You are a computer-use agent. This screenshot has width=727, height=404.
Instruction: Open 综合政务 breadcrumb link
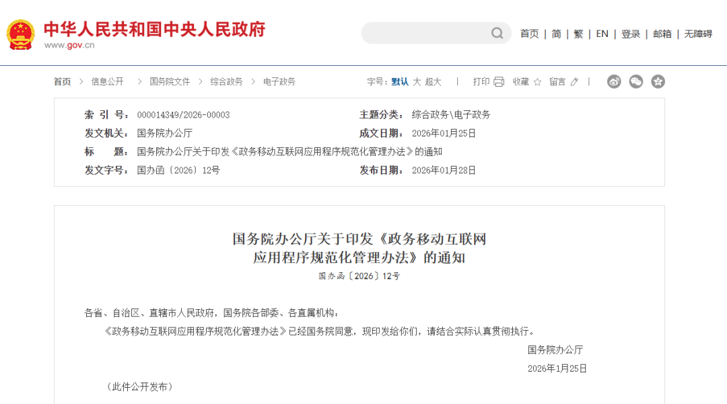226,81
